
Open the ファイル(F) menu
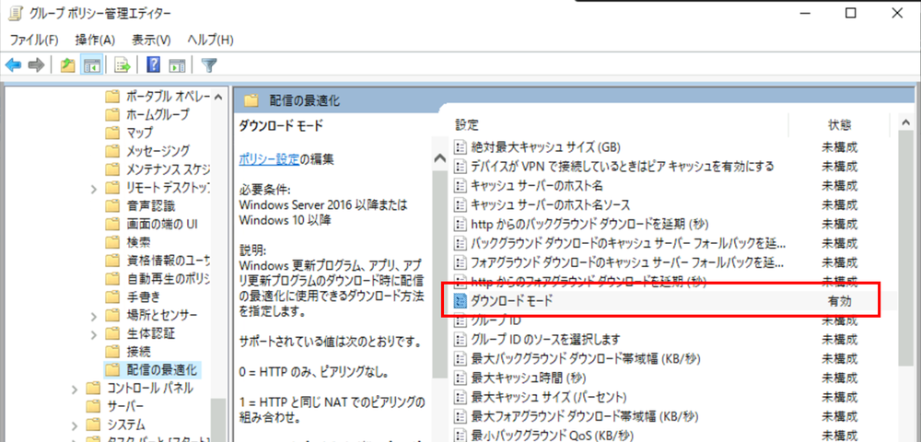(34, 40)
